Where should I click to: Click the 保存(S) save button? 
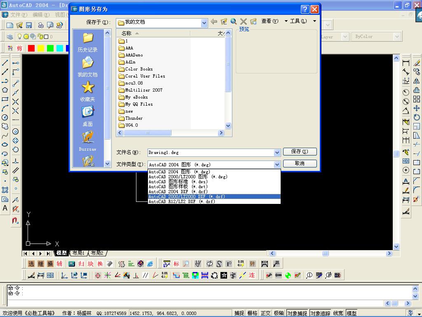tap(300, 151)
